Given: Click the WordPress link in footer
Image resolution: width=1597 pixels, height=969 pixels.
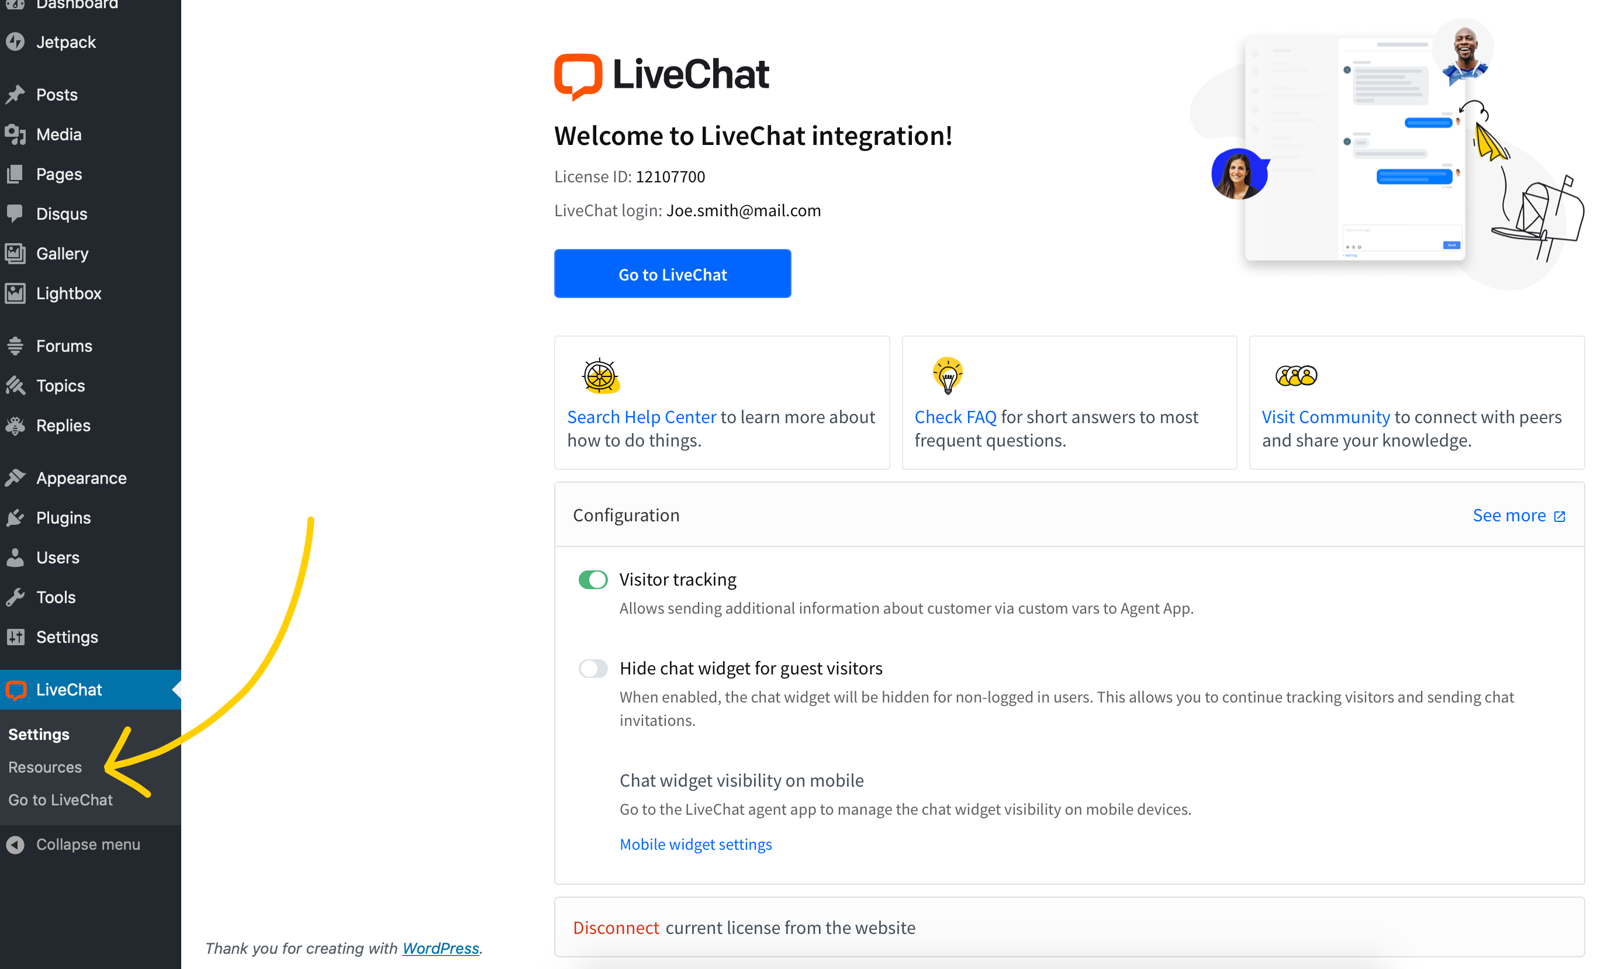Looking at the screenshot, I should [x=439, y=949].
